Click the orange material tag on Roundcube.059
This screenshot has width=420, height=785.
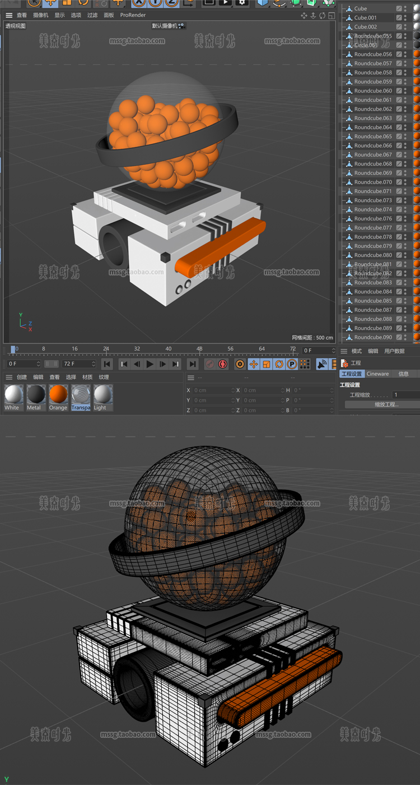pyautogui.click(x=417, y=81)
